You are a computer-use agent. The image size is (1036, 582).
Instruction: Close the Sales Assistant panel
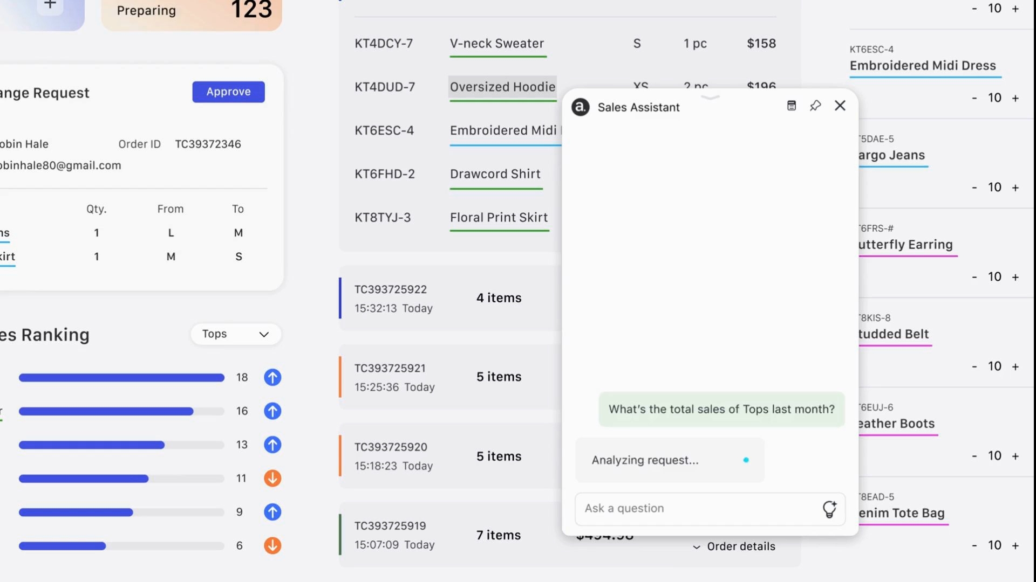(840, 106)
